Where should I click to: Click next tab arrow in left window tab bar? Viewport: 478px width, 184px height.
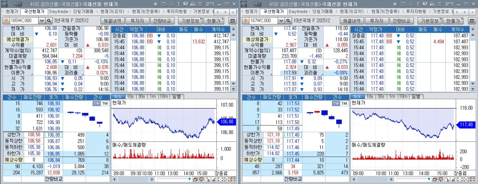pyautogui.click(x=225, y=12)
